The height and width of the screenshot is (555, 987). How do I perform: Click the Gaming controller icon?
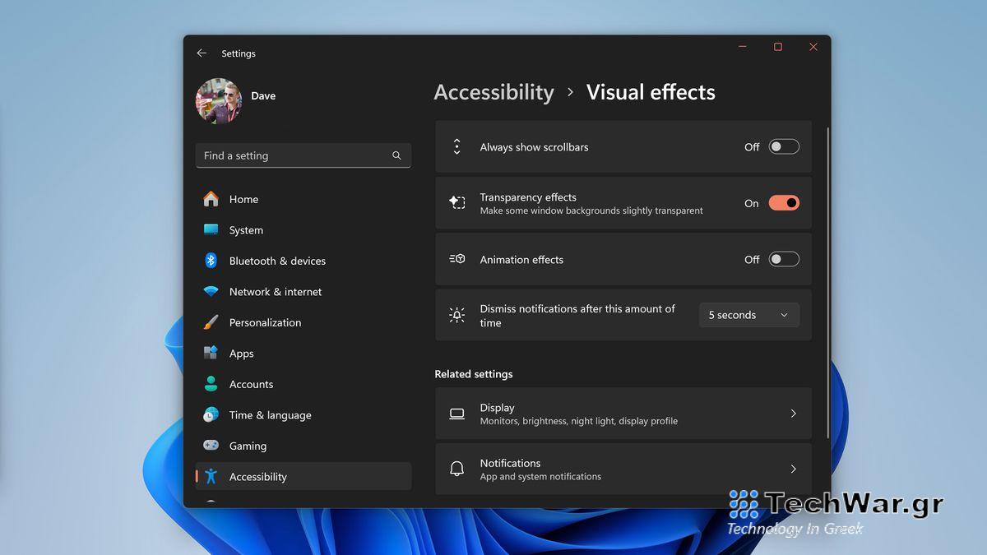[x=211, y=446]
